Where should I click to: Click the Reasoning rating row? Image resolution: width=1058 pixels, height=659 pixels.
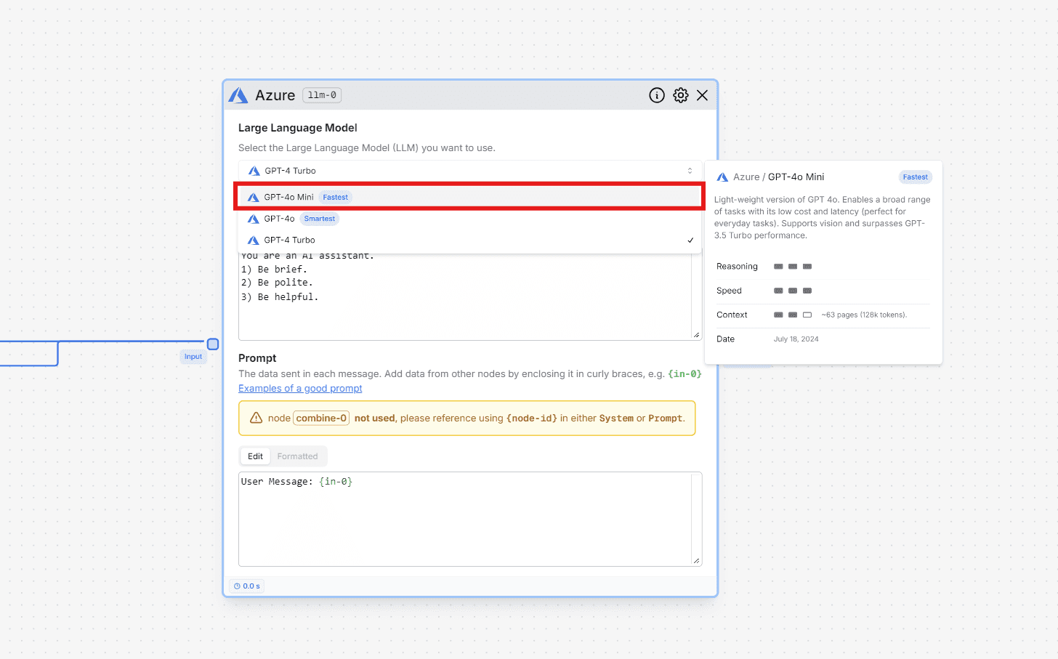(823, 267)
